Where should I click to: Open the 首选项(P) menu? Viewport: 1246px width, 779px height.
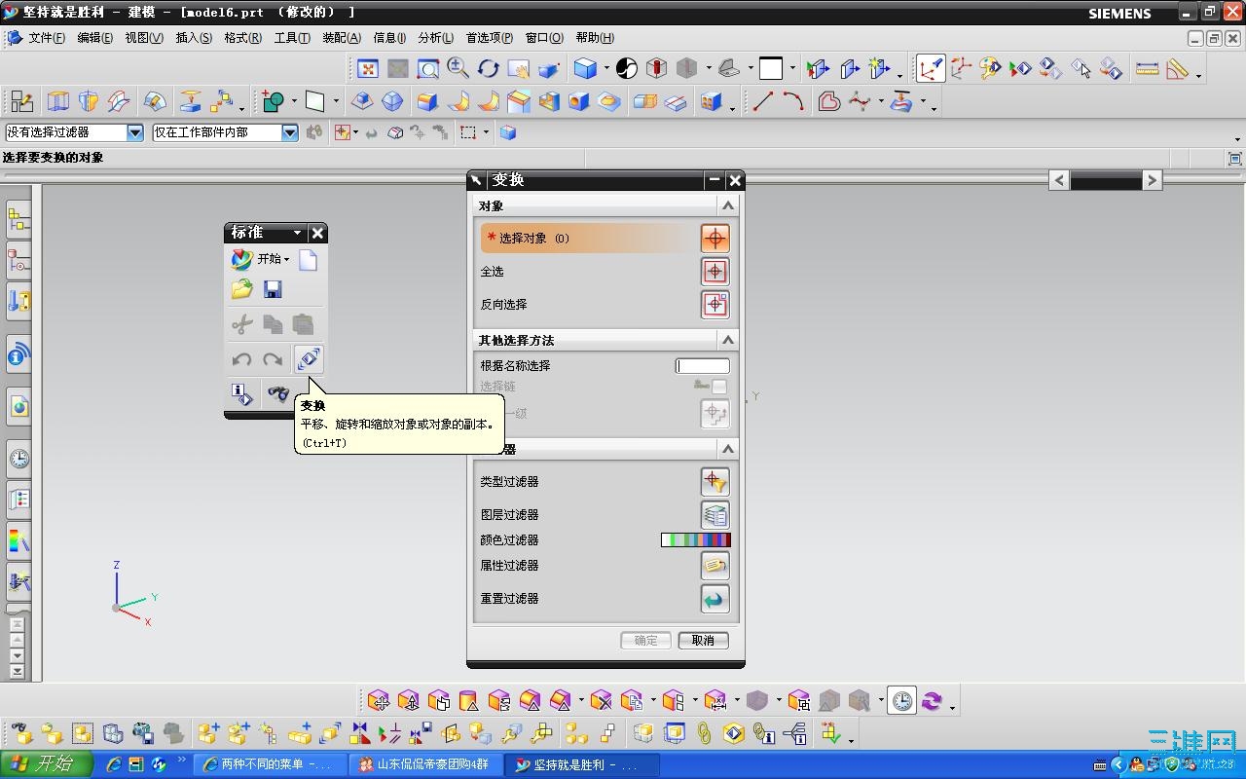[489, 38]
